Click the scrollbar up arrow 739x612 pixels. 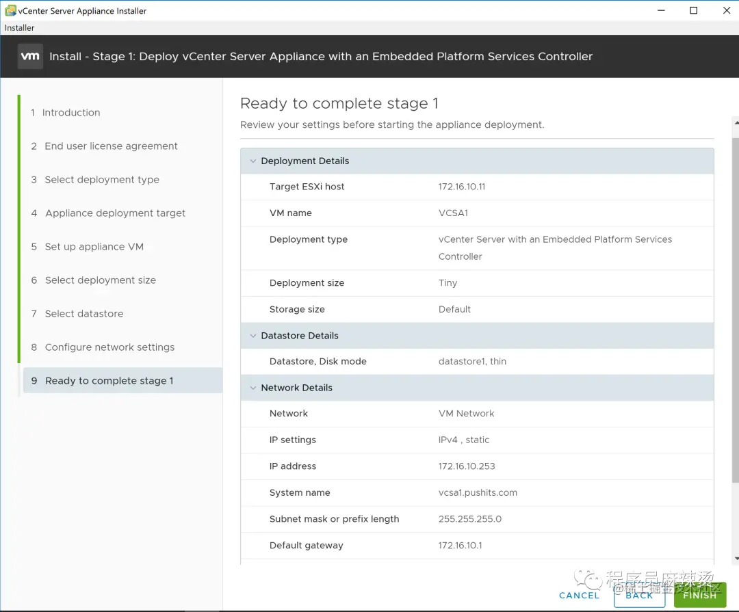[x=736, y=123]
